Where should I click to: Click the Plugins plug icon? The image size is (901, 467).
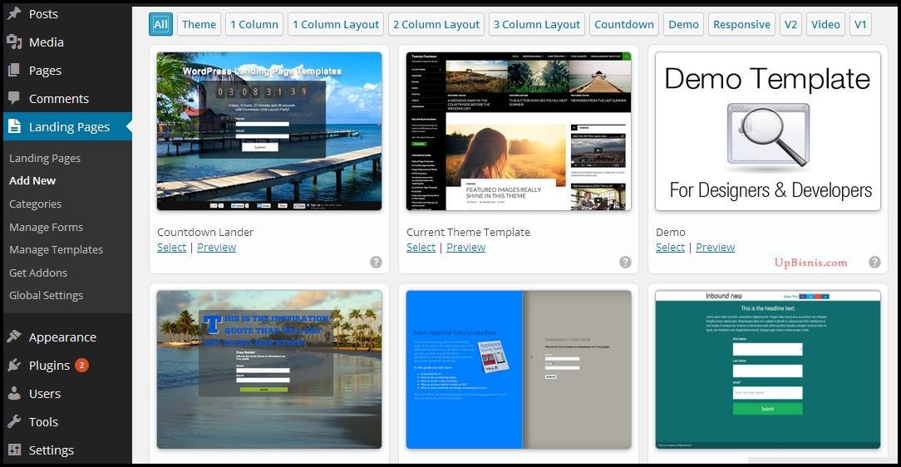point(14,365)
